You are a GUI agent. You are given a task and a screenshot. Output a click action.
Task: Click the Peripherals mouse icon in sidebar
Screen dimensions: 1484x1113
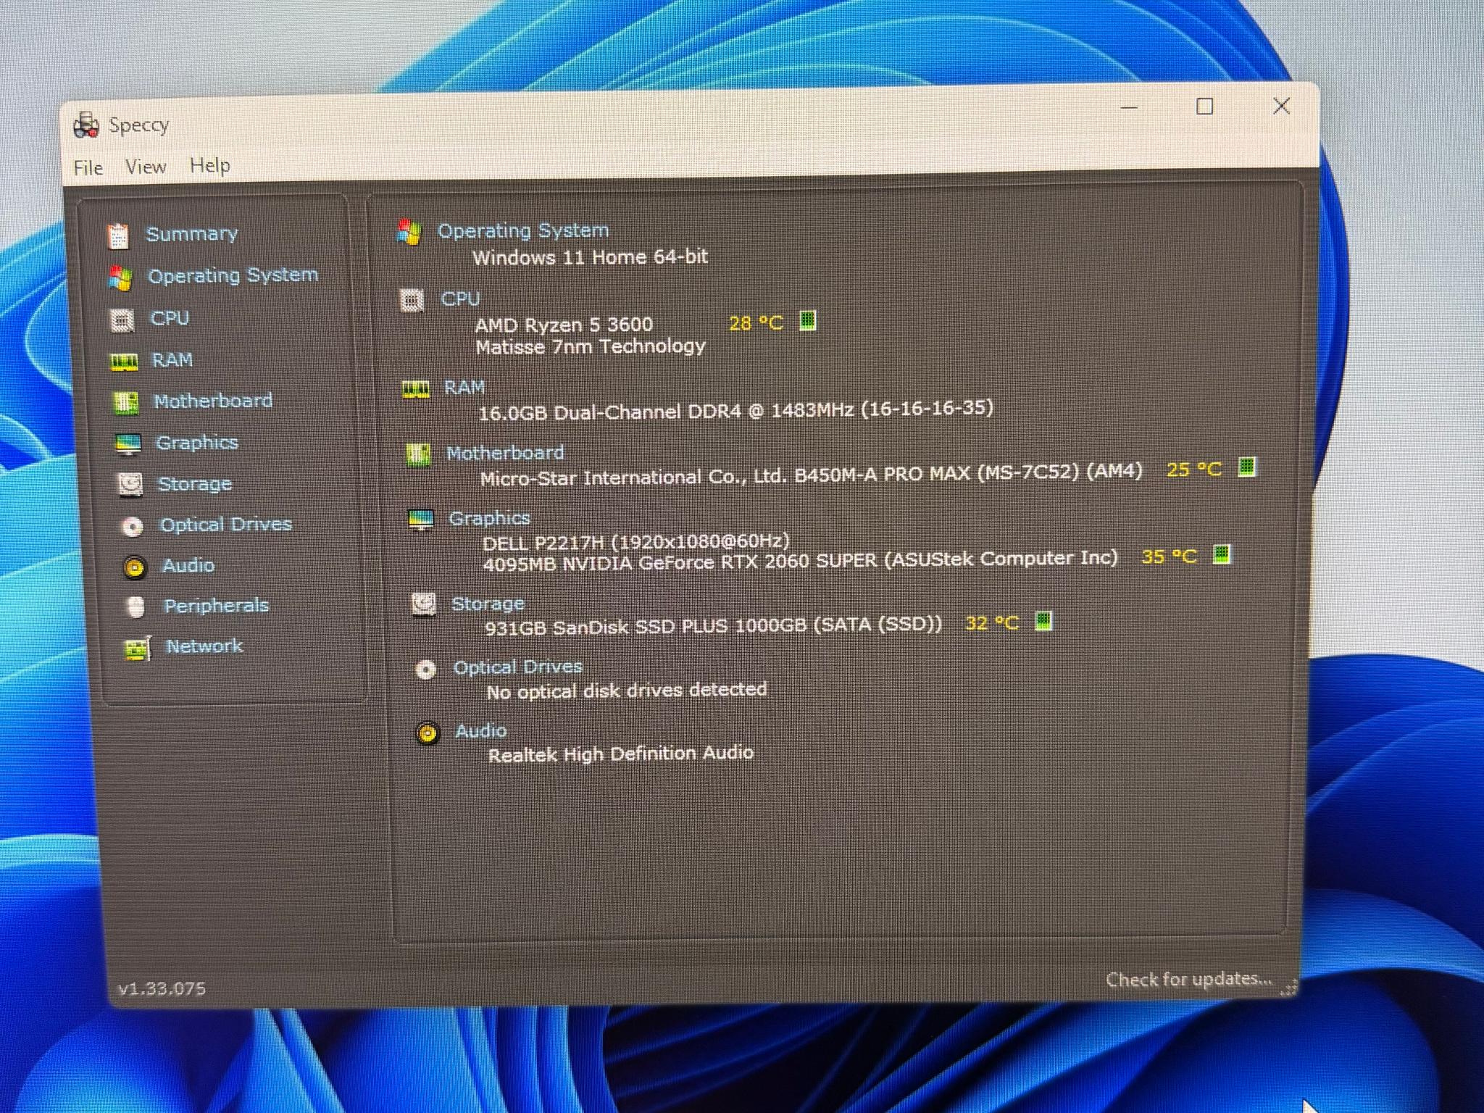[136, 607]
